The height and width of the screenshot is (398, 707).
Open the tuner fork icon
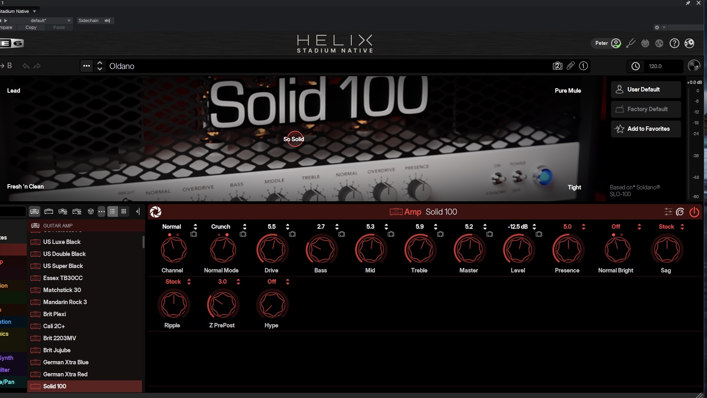click(631, 43)
